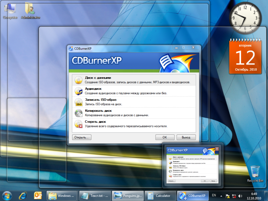The height and width of the screenshot is (201, 268).
Task: Open the Action Center flag icon
Action: [228, 196]
